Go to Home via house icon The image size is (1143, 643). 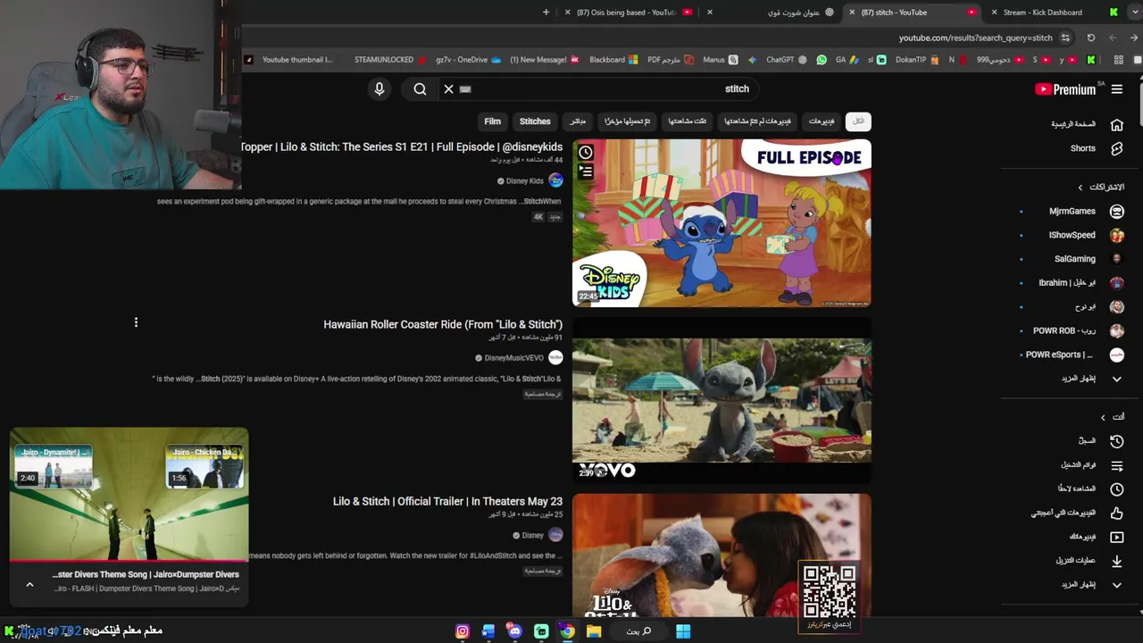point(1117,124)
